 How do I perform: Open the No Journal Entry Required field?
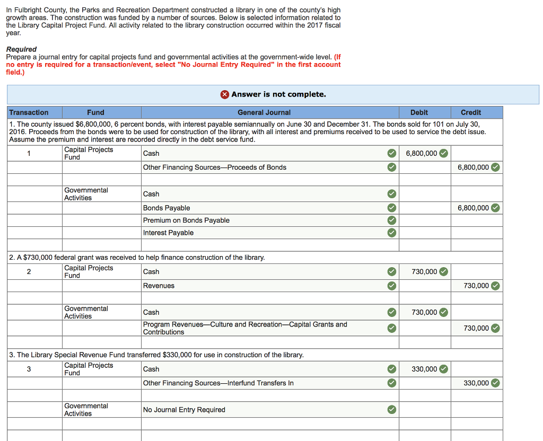coord(270,410)
